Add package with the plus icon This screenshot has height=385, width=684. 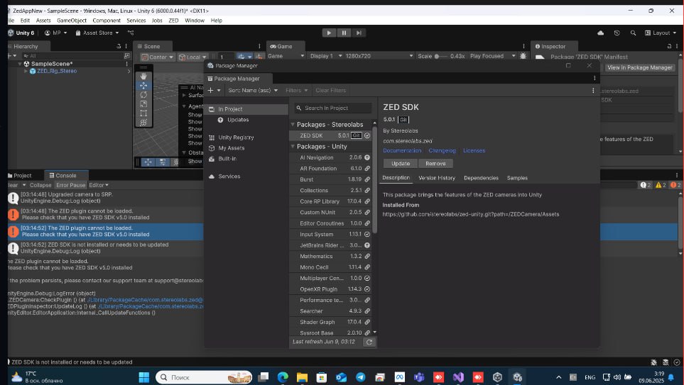pos(211,90)
